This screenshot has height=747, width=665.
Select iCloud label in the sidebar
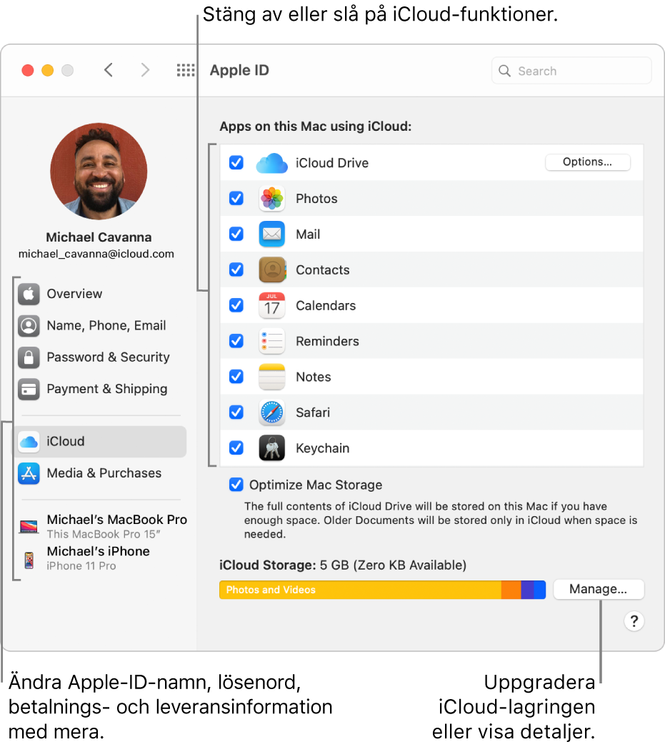(x=66, y=442)
